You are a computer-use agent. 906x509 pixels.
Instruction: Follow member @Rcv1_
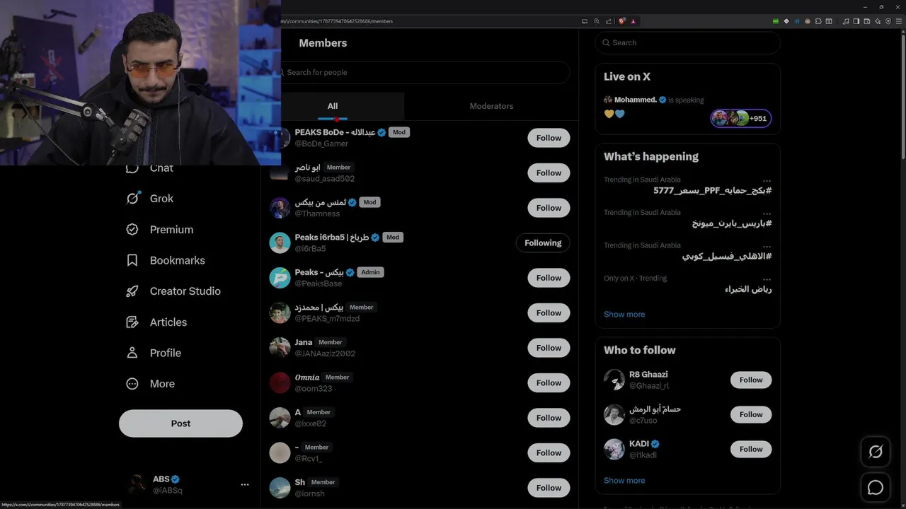[549, 452]
